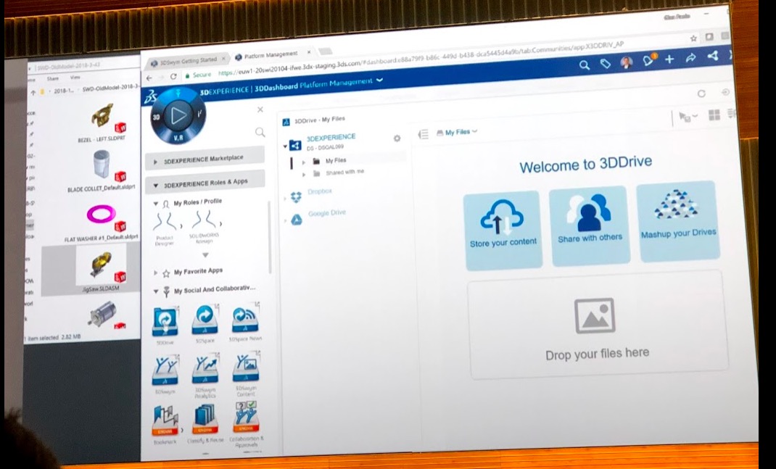Open settings gear next to 3DEXPERIENCE

[x=397, y=138]
